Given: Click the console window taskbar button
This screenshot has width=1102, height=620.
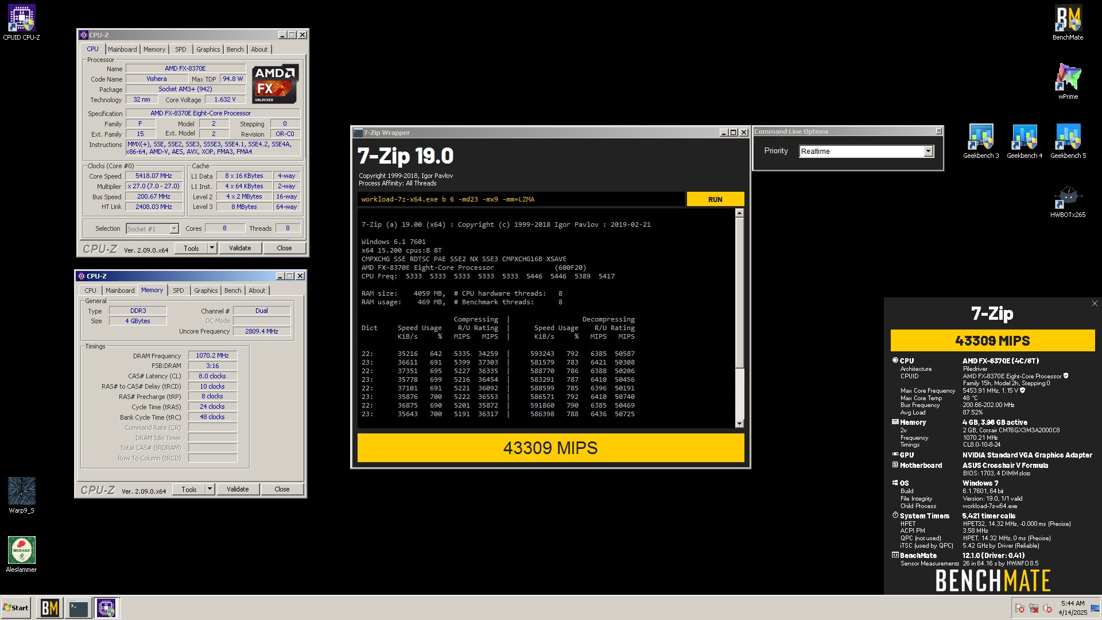Looking at the screenshot, I should [x=78, y=608].
